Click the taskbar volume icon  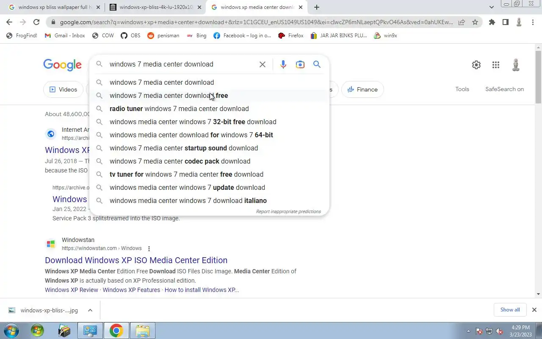(500, 331)
